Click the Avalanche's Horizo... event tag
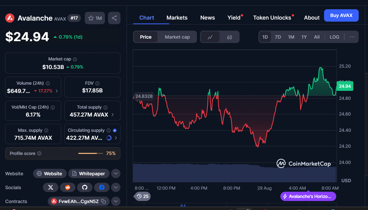 point(308,196)
